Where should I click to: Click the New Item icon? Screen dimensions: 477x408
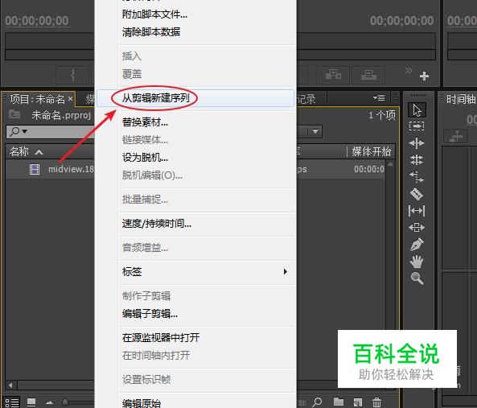[x=358, y=402]
